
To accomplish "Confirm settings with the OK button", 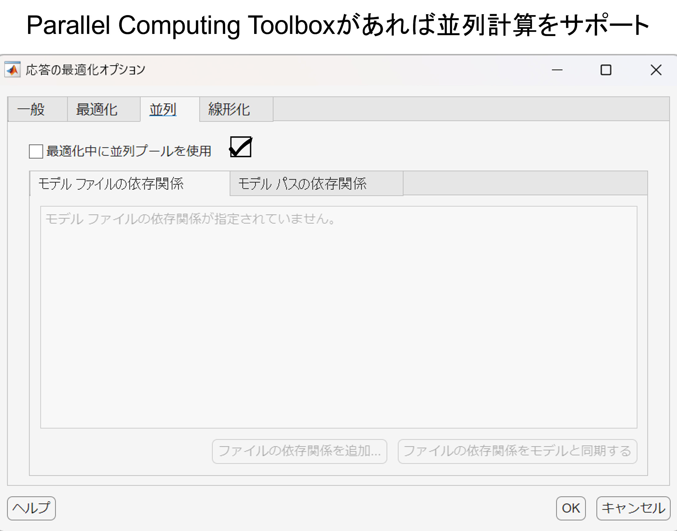I will pyautogui.click(x=571, y=508).
